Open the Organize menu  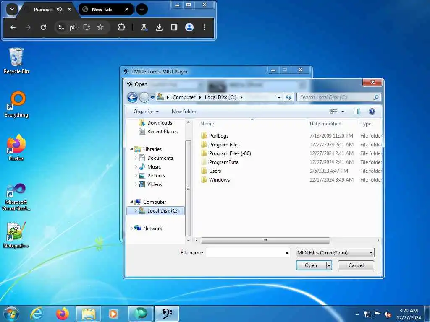[146, 112]
